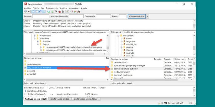
Task: Expand the Windows.old tree node
Action: [x=34, y=36]
